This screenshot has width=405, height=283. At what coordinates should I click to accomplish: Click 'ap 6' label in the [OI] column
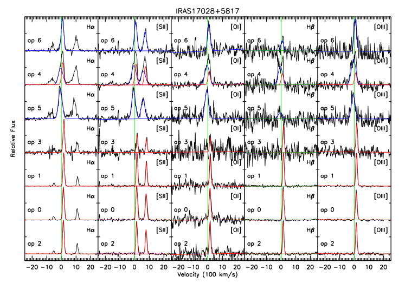[x=181, y=41]
